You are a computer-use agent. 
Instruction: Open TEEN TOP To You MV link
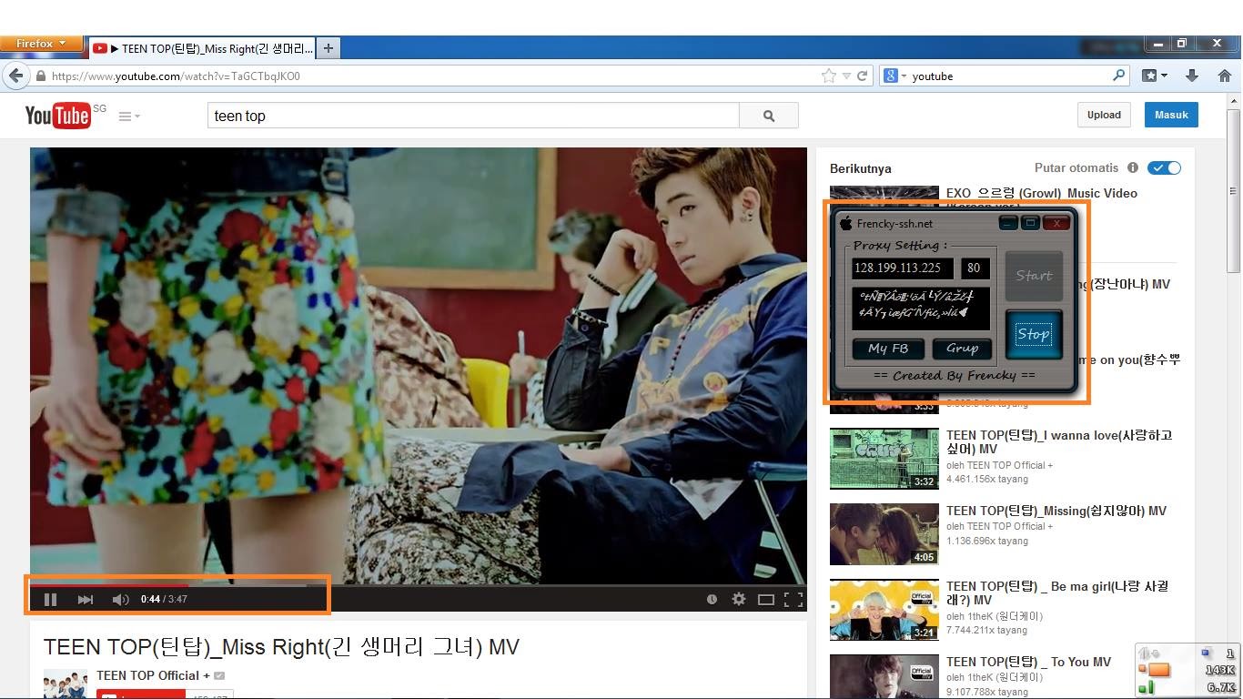[x=1028, y=662]
